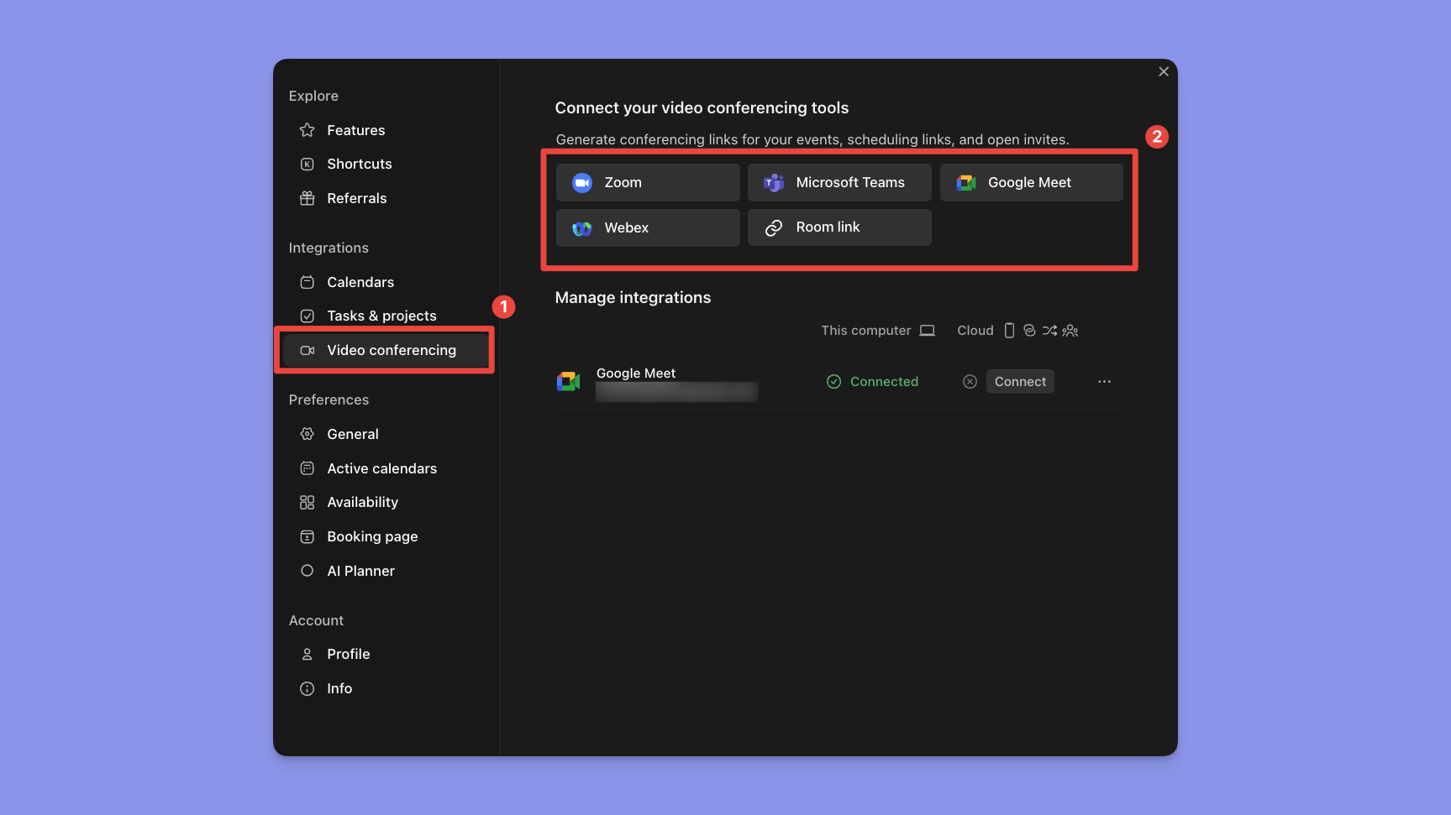Connect Microsoft Teams
This screenshot has height=815, width=1451.
click(x=839, y=183)
